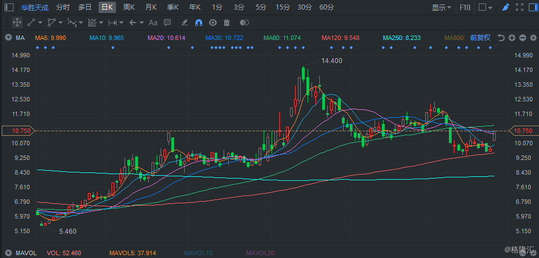Expand the polygon tool dropdown arrow

click(x=60, y=23)
